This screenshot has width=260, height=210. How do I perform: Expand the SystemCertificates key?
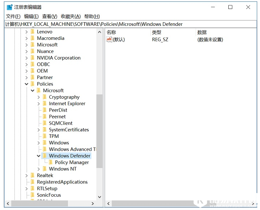coord(38,130)
